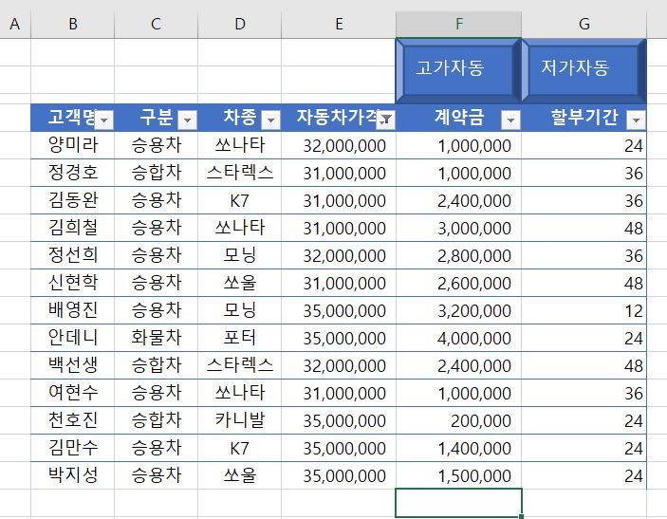Select the 스타렉스 cell in 정경호 row
667x519 pixels.
pos(240,173)
